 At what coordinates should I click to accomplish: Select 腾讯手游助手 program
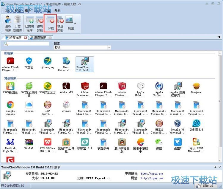click(141, 145)
